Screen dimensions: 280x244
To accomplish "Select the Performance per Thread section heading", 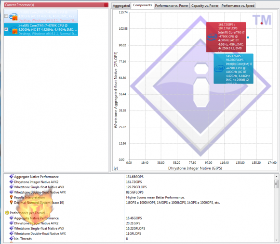I will tap(27, 213).
